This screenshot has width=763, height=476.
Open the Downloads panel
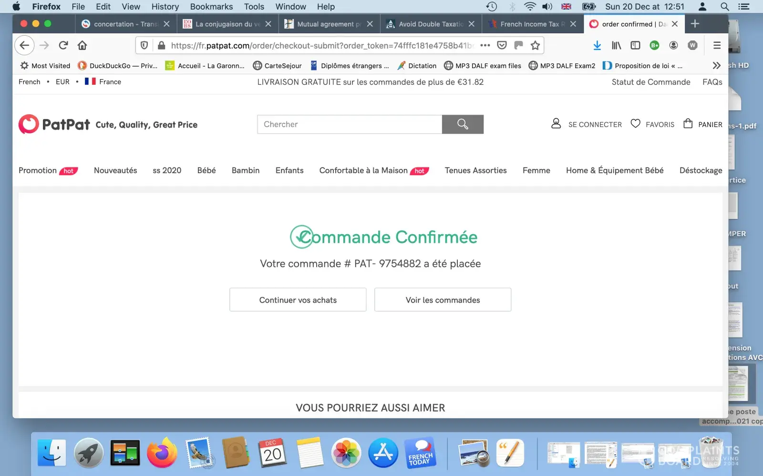[x=597, y=45]
